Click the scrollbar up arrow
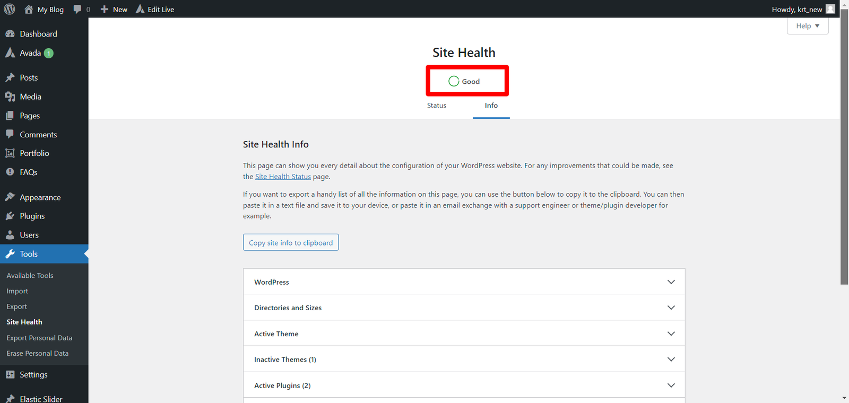This screenshot has height=403, width=849. point(844,4)
